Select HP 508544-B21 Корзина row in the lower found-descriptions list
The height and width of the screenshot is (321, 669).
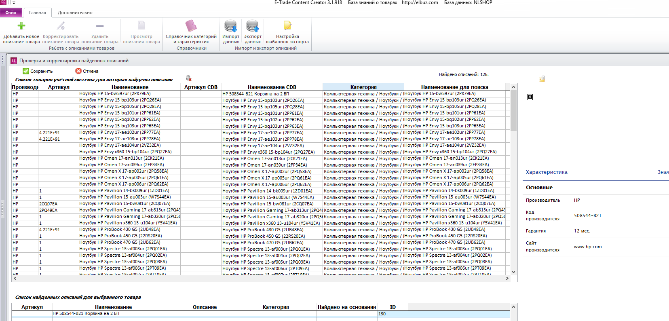pyautogui.click(x=261, y=314)
